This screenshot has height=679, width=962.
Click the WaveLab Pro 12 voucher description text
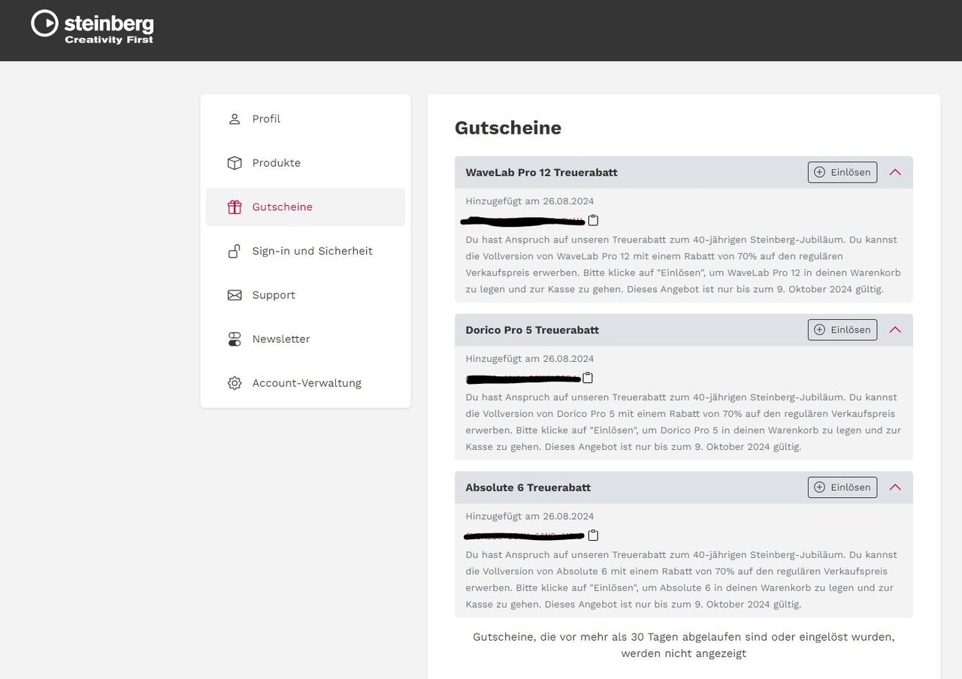tap(683, 264)
